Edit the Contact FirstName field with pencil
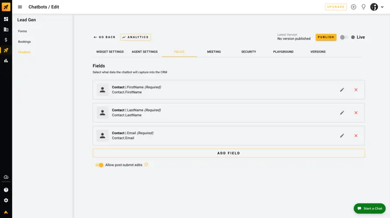 click(342, 90)
